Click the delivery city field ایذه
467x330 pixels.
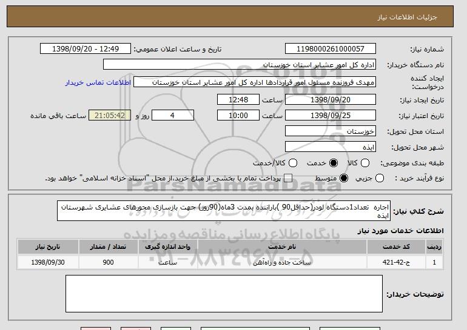[x=331, y=147]
